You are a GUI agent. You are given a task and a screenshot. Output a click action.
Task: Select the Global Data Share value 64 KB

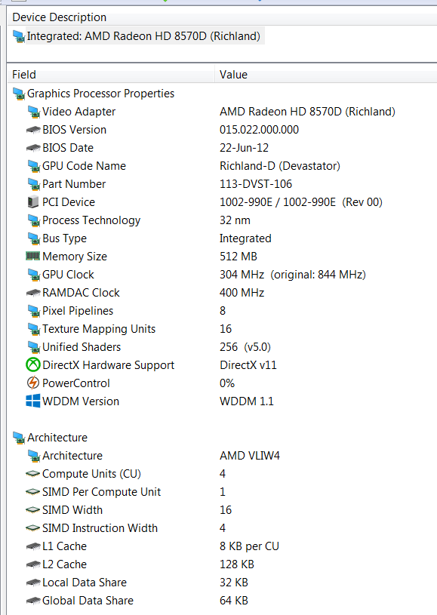click(x=234, y=601)
